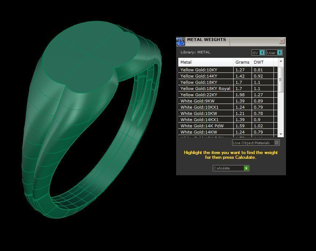
Task: Select the White Gold:9KW row
Action: click(x=228, y=101)
